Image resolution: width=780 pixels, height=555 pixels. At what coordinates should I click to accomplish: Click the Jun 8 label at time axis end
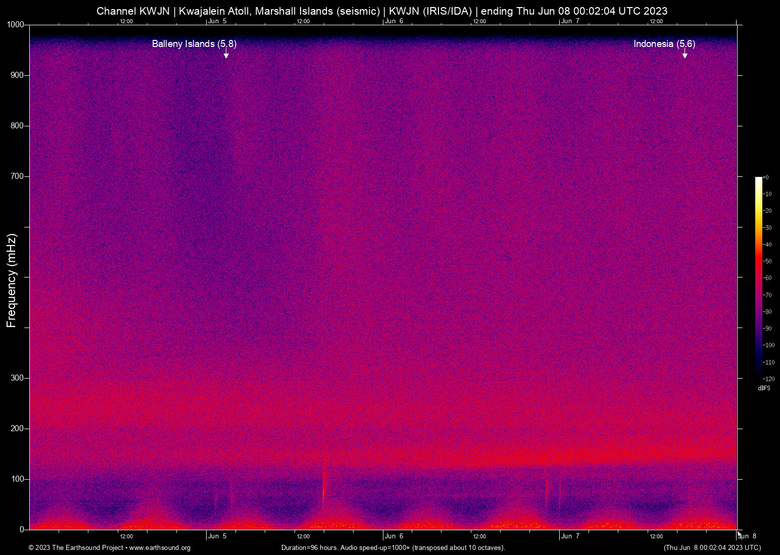point(748,536)
